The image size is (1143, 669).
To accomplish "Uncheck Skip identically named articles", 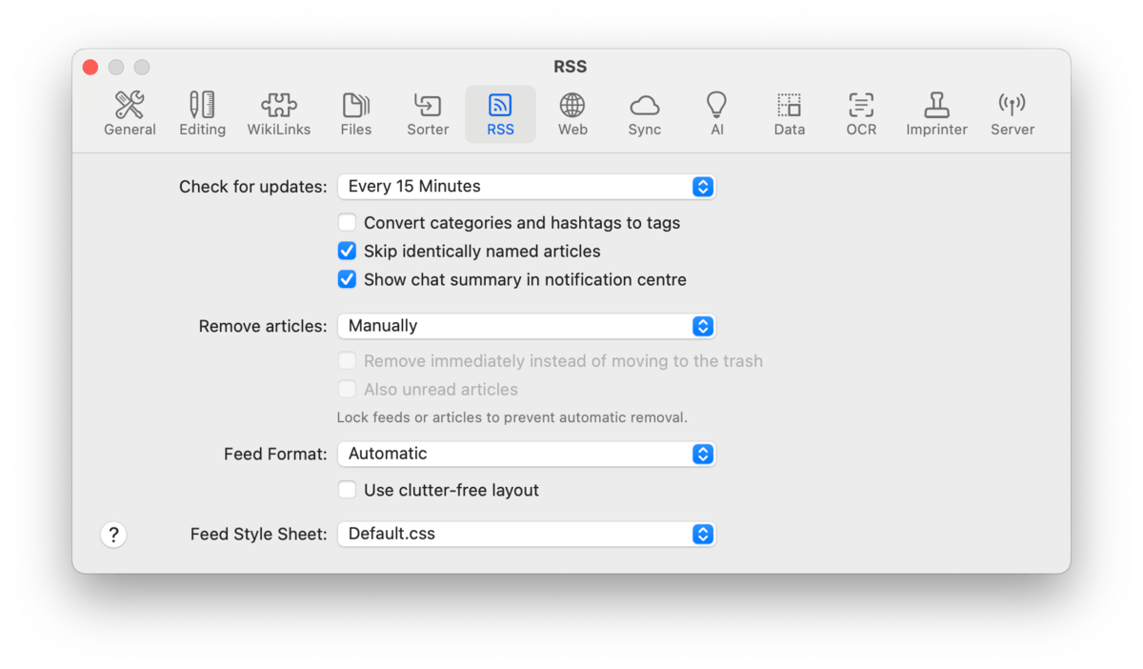I will 348,252.
